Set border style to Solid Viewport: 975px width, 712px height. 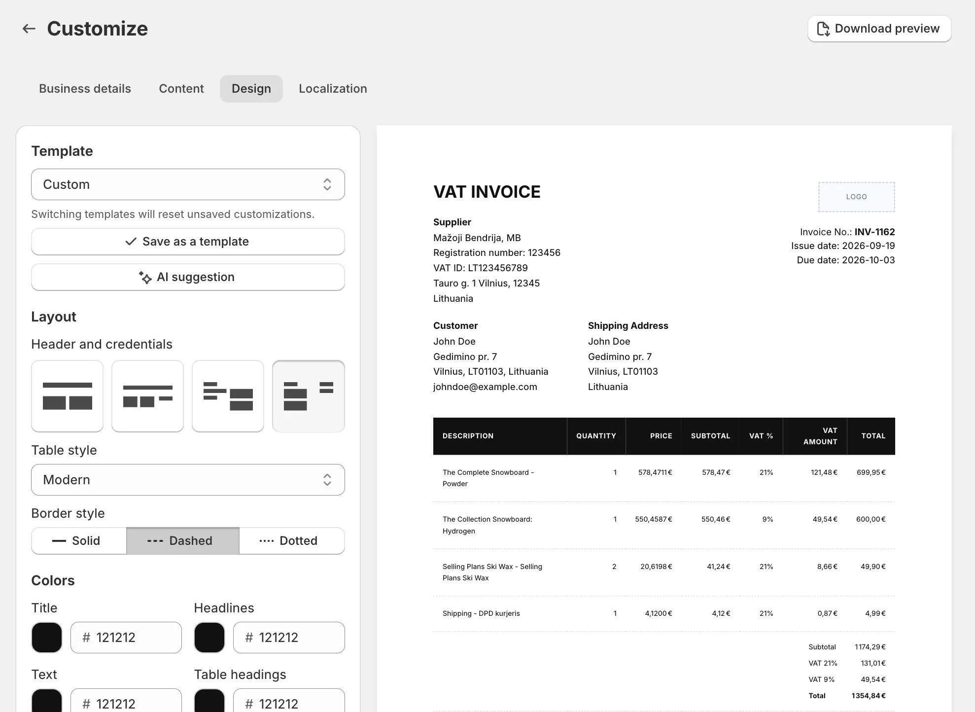point(79,541)
